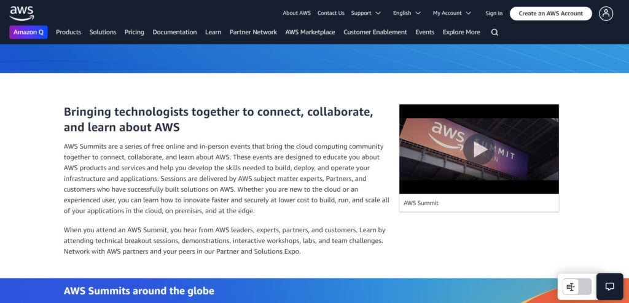629x303 pixels.
Task: Click the 'AWS Summit' video caption
Action: coord(421,203)
